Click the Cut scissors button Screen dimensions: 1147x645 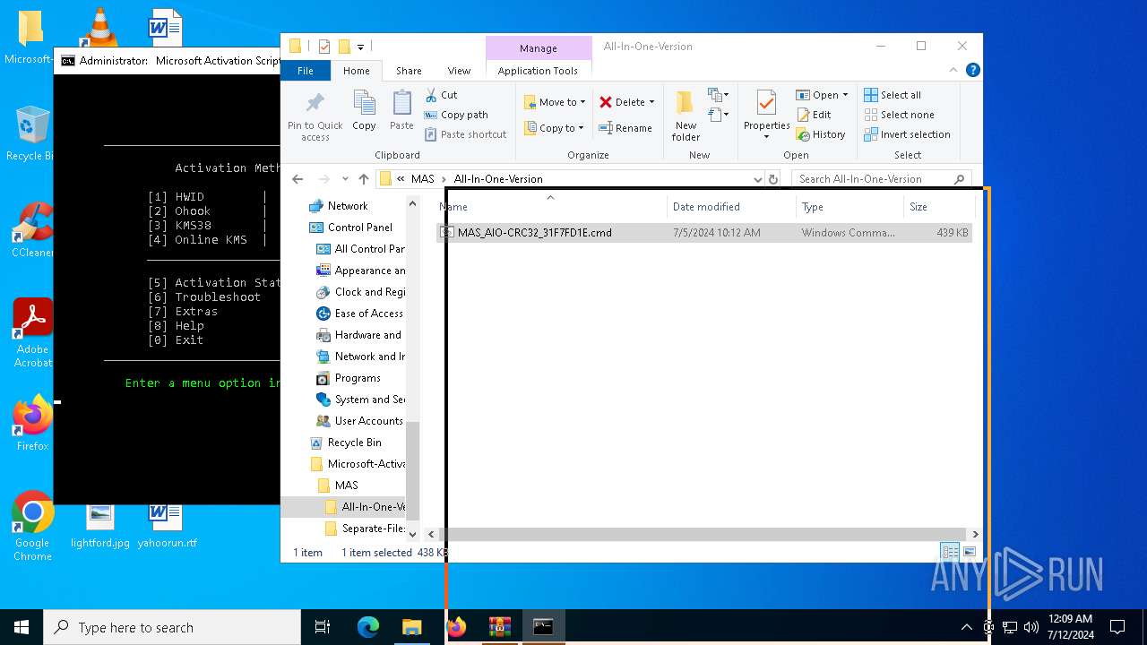(x=441, y=95)
